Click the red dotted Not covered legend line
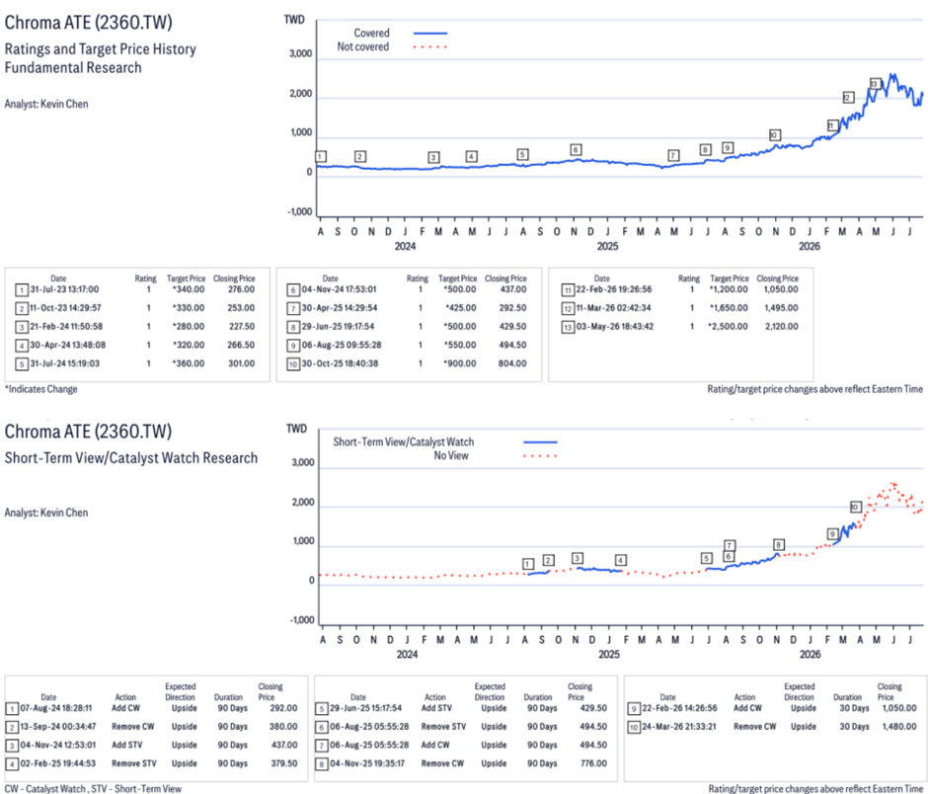 click(x=430, y=46)
